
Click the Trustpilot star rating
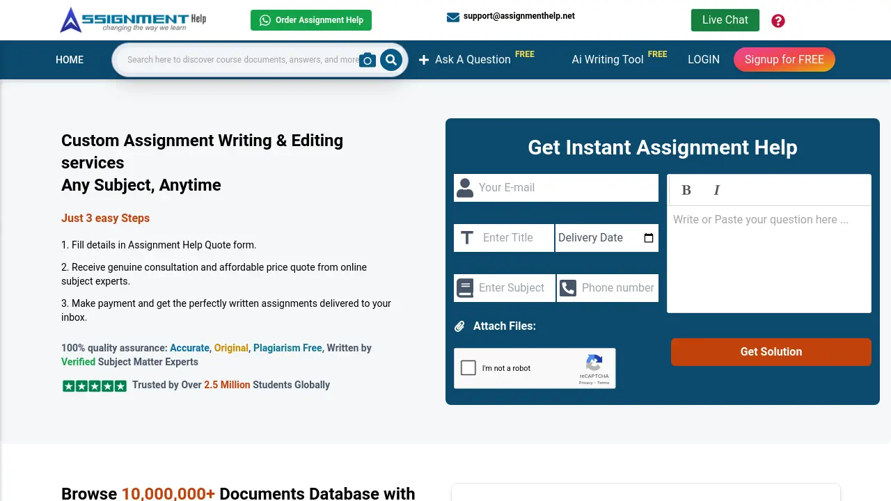94,385
